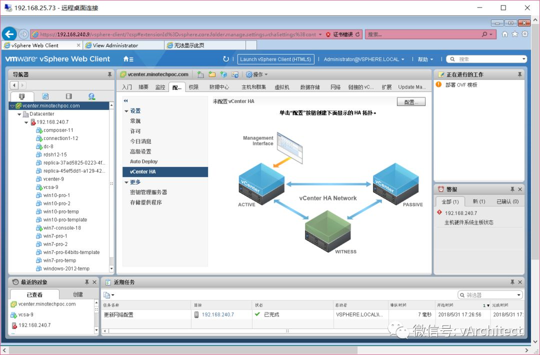The width and height of the screenshot is (540, 355).
Task: Collapse the 更多 section
Action: (126, 182)
